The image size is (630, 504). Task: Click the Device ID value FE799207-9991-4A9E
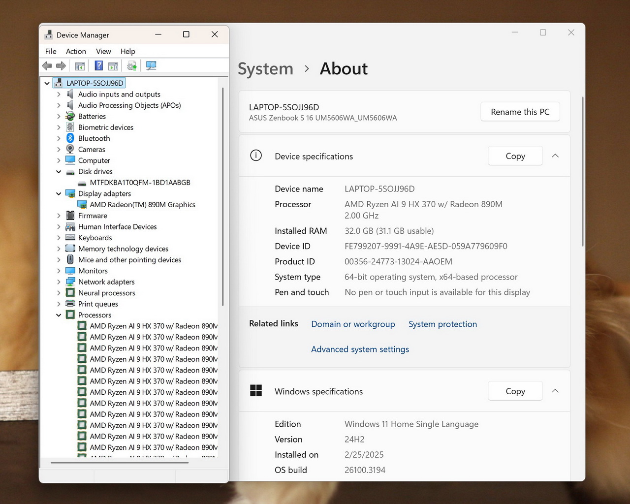[x=426, y=246]
